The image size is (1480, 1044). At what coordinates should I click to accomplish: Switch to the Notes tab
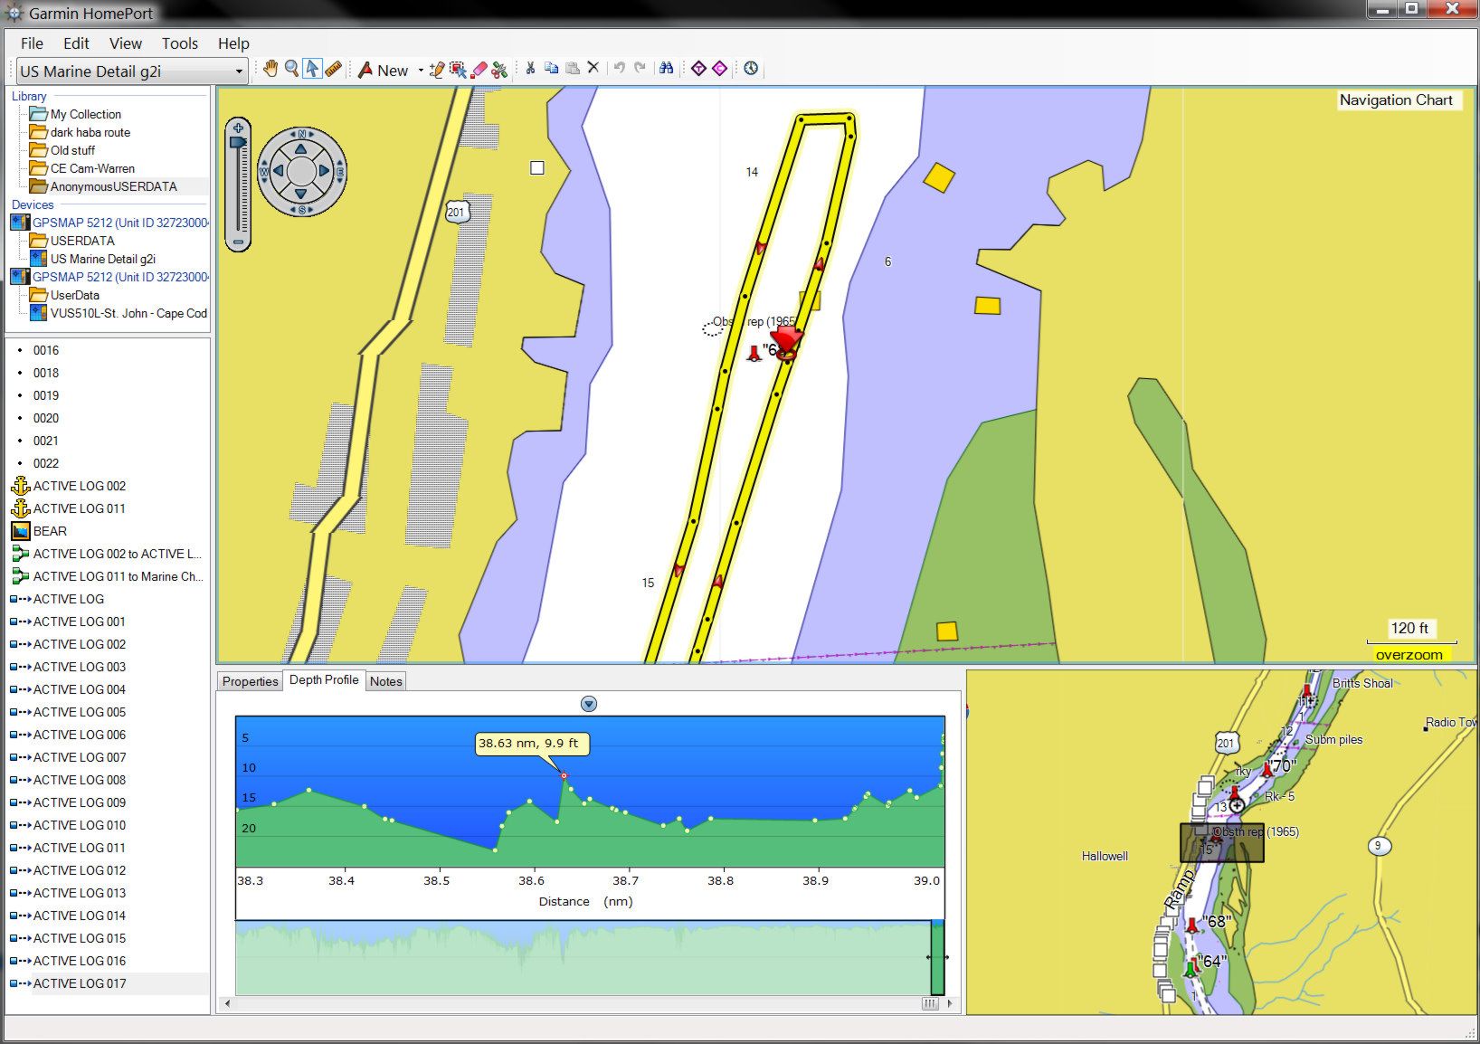click(x=386, y=681)
